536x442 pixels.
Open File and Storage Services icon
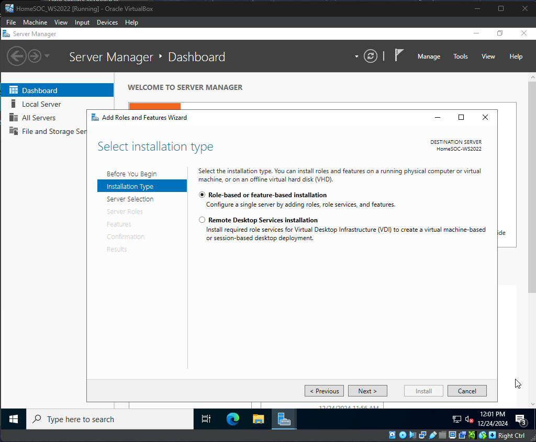pyautogui.click(x=14, y=131)
